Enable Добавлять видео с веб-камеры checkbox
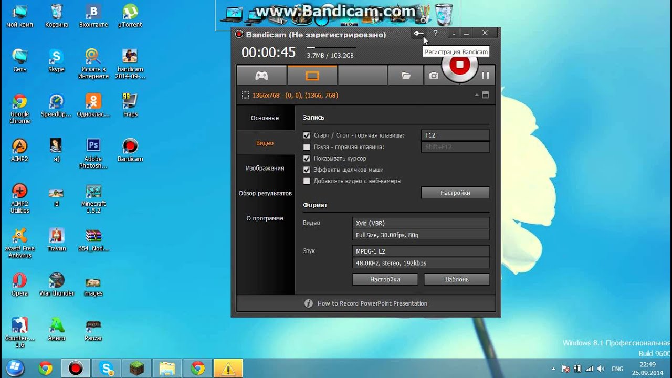This screenshot has height=378, width=672. tap(307, 181)
